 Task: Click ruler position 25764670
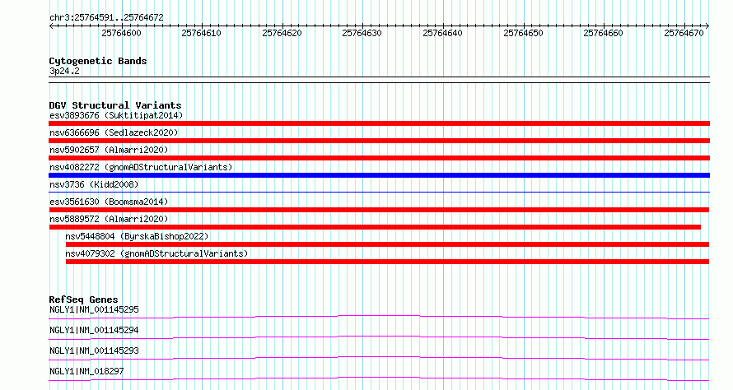click(x=684, y=33)
